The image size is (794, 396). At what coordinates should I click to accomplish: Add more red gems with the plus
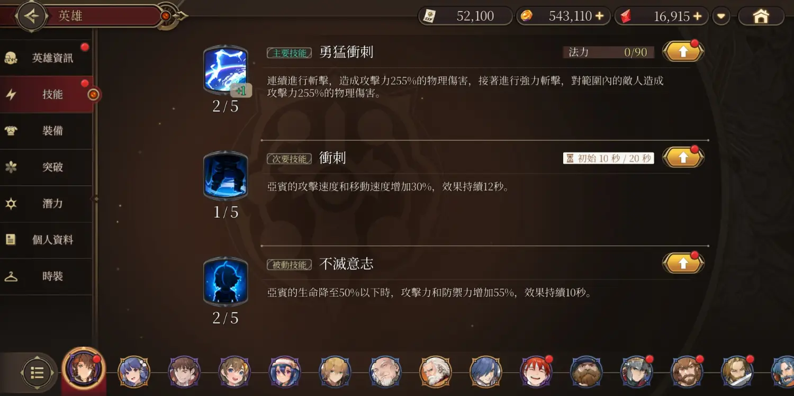[x=697, y=16]
